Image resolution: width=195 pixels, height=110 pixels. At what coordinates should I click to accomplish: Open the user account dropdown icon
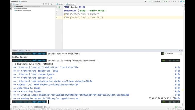[x=146, y=1]
